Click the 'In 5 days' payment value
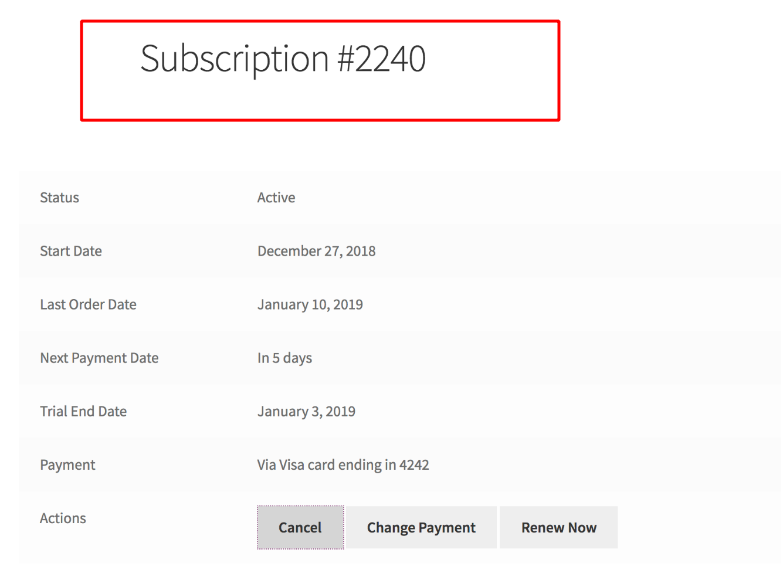This screenshot has height=580, width=783. coord(284,357)
